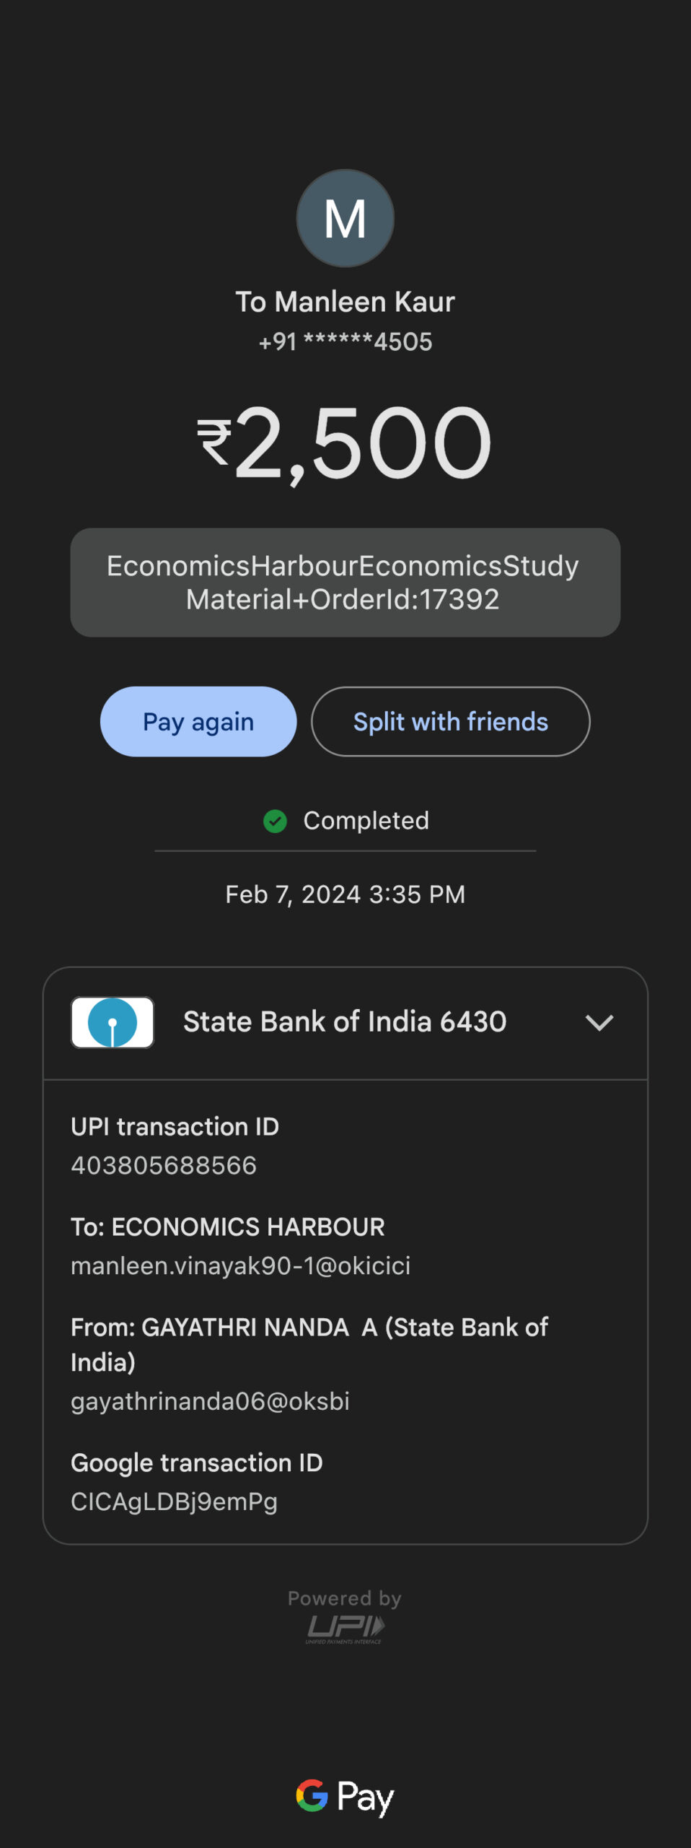Click the UPI logo at bottom

point(345,1628)
